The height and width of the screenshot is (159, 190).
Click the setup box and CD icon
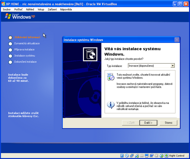90,54
